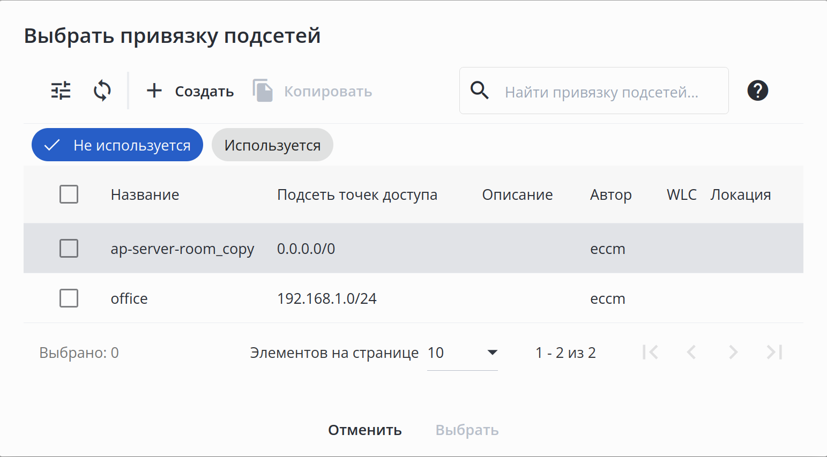Image resolution: width=827 pixels, height=457 pixels.
Task: Go to previous page arrow
Action: (691, 352)
